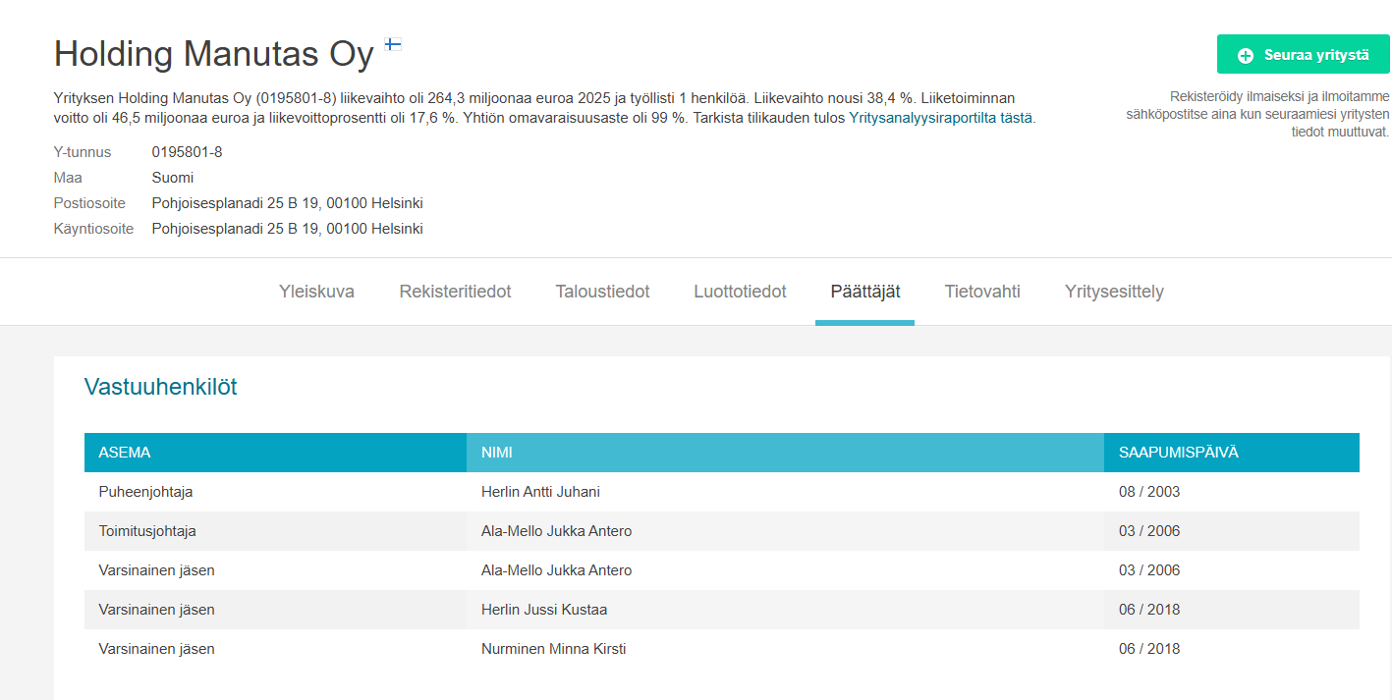Image resolution: width=1392 pixels, height=700 pixels.
Task: Click the Käyntiosoite label
Action: [93, 229]
